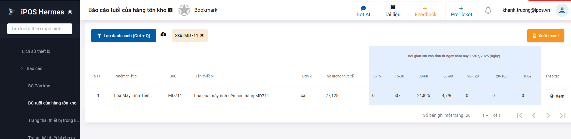
Task: View details for the MD711 row
Action: tap(557, 96)
